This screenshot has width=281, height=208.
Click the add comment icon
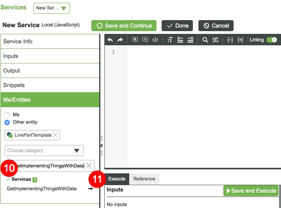coord(135,40)
